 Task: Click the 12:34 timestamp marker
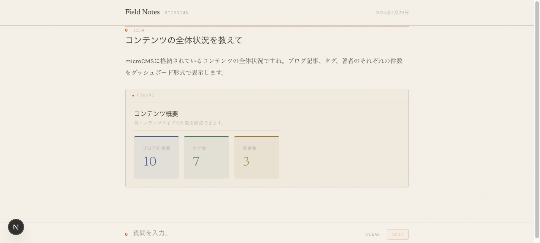click(x=138, y=30)
